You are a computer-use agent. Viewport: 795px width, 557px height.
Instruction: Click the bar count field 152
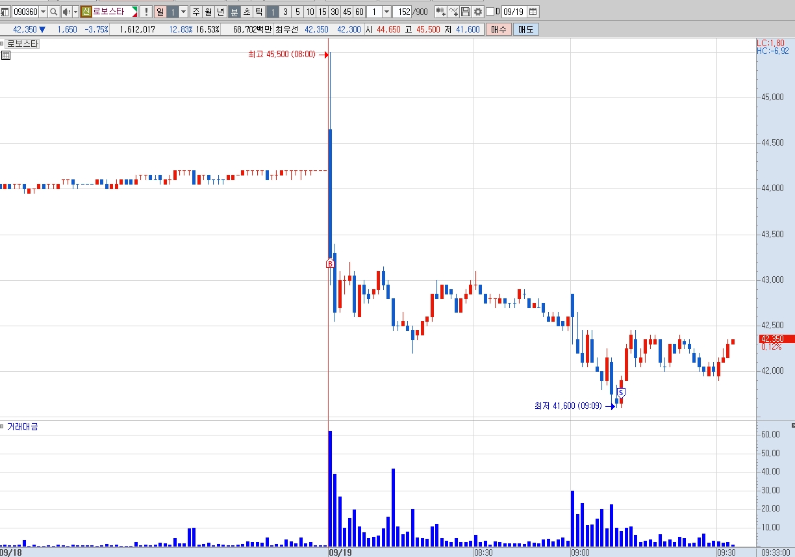pyautogui.click(x=403, y=12)
